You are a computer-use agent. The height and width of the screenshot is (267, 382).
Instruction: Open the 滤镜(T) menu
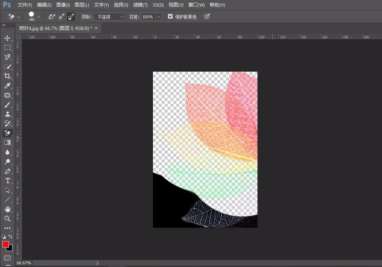pyautogui.click(x=140, y=4)
